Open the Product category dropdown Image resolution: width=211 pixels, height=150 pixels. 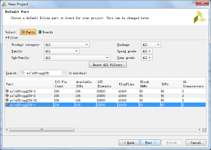[67, 45]
